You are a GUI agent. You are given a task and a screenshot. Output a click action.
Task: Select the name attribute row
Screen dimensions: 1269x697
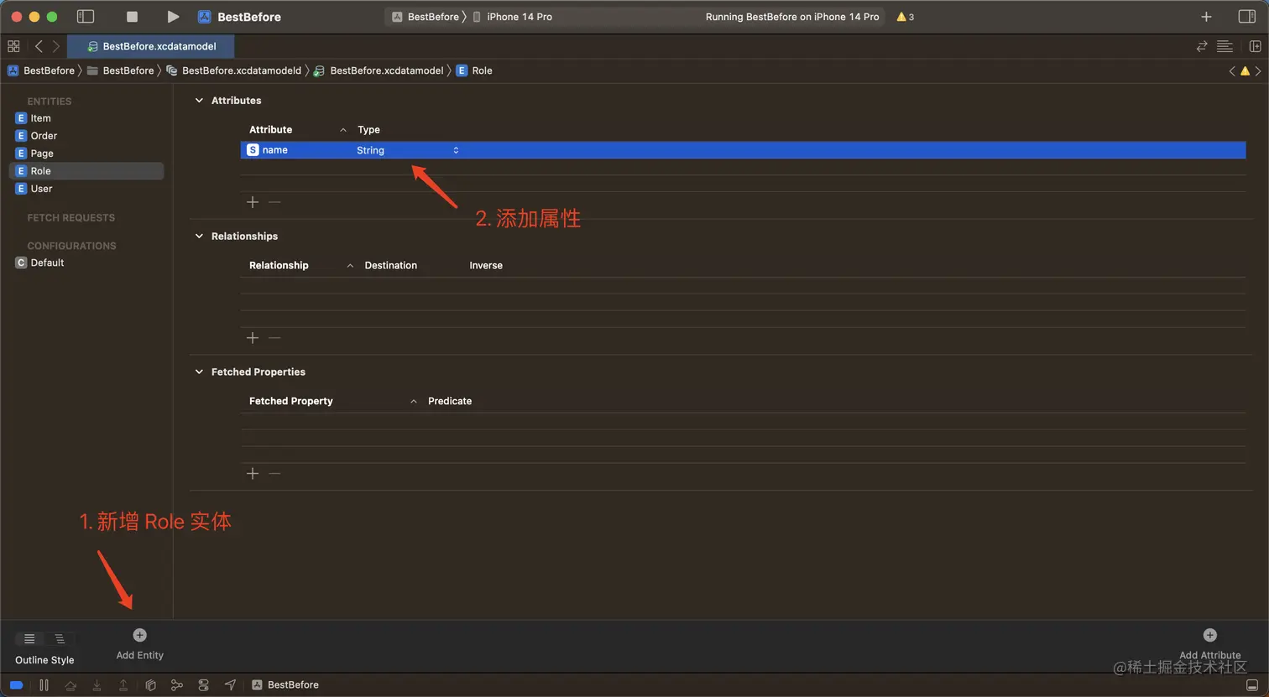[x=743, y=150]
